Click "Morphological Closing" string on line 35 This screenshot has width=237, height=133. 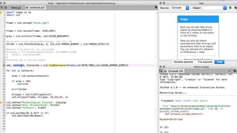click(x=37, y=102)
